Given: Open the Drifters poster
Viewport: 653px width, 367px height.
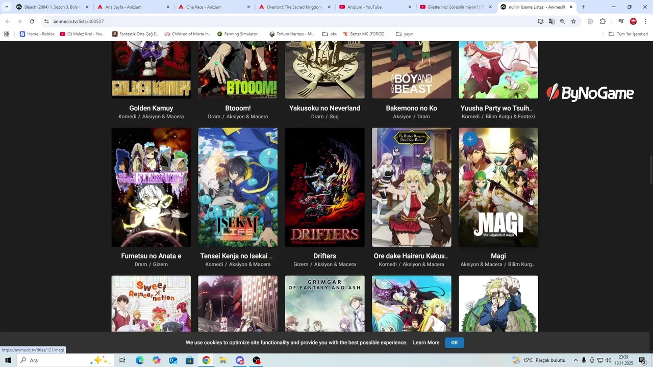Looking at the screenshot, I should (x=324, y=187).
